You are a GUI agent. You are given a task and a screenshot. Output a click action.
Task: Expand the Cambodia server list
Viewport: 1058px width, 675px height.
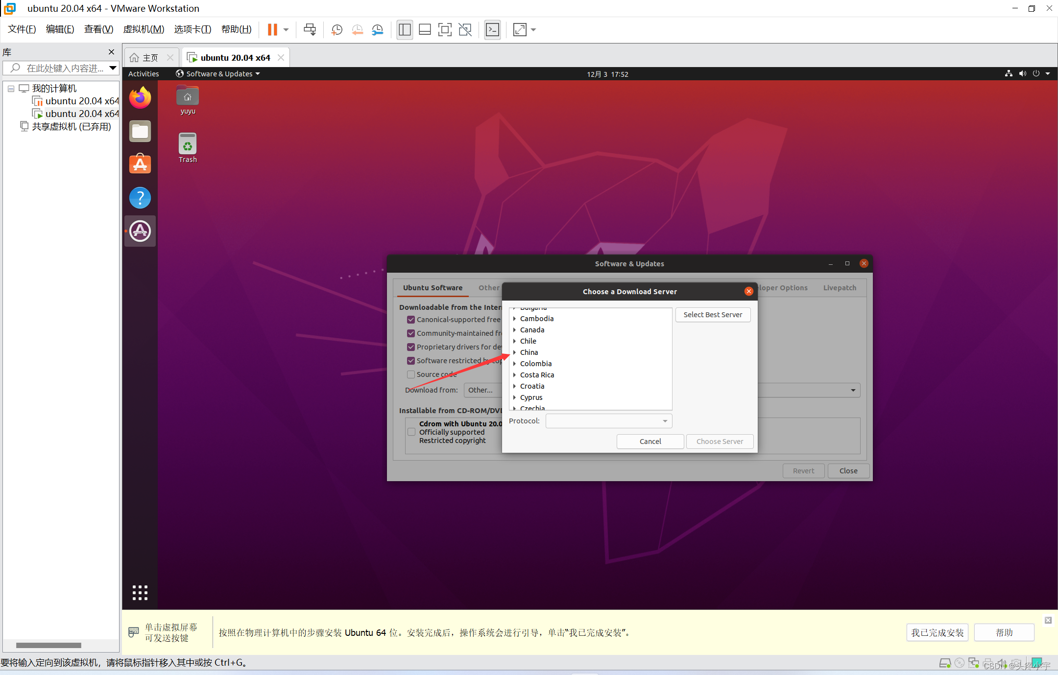click(x=514, y=319)
